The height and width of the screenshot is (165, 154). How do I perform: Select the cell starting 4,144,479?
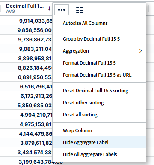pyautogui.click(x=26, y=134)
